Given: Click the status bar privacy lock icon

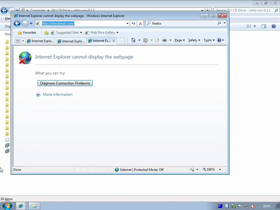Looking at the screenshot, I should [192, 170].
